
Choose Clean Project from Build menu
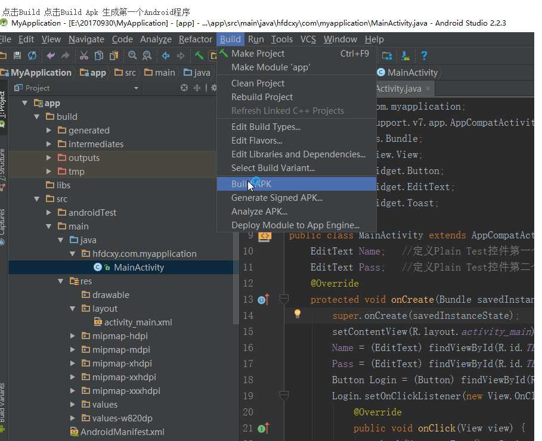tap(296, 83)
